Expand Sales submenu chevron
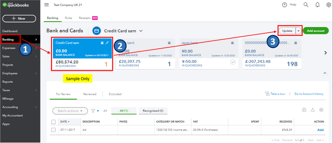The image size is (333, 143). point(36,56)
